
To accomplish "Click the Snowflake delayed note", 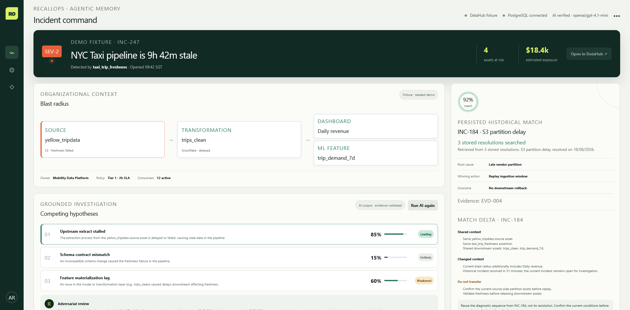I will point(196,151).
